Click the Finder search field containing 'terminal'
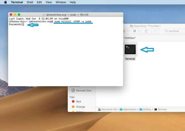This screenshot has height=131, width=185. coord(175,31)
